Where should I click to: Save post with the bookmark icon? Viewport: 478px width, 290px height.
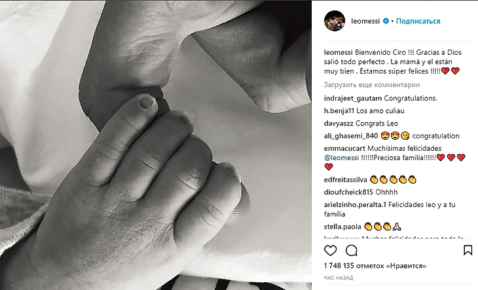click(x=468, y=250)
